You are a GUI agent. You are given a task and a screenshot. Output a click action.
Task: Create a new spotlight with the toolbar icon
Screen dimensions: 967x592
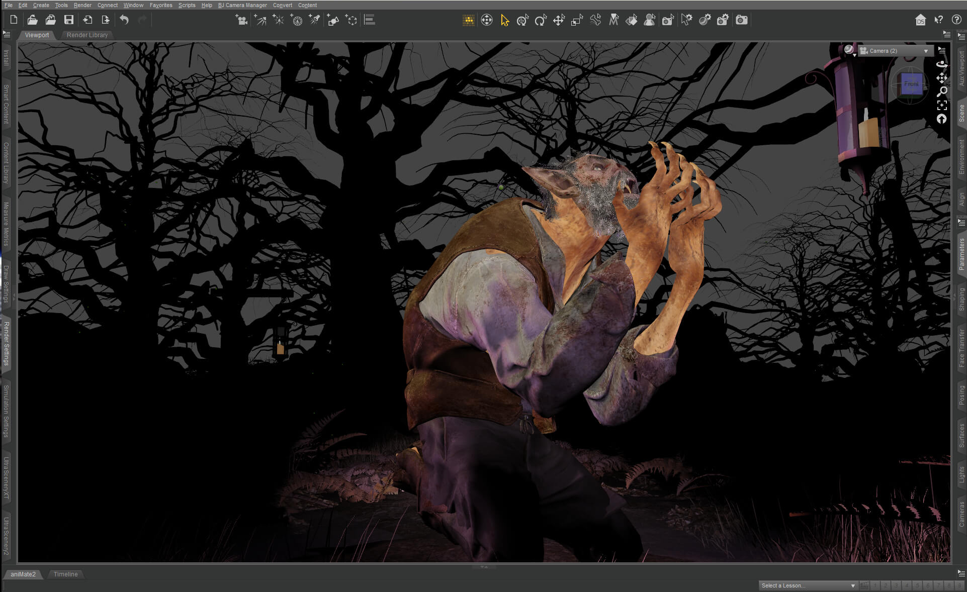click(x=315, y=20)
